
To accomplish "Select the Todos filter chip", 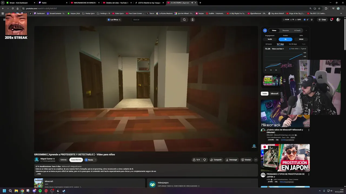I will [x=265, y=93].
